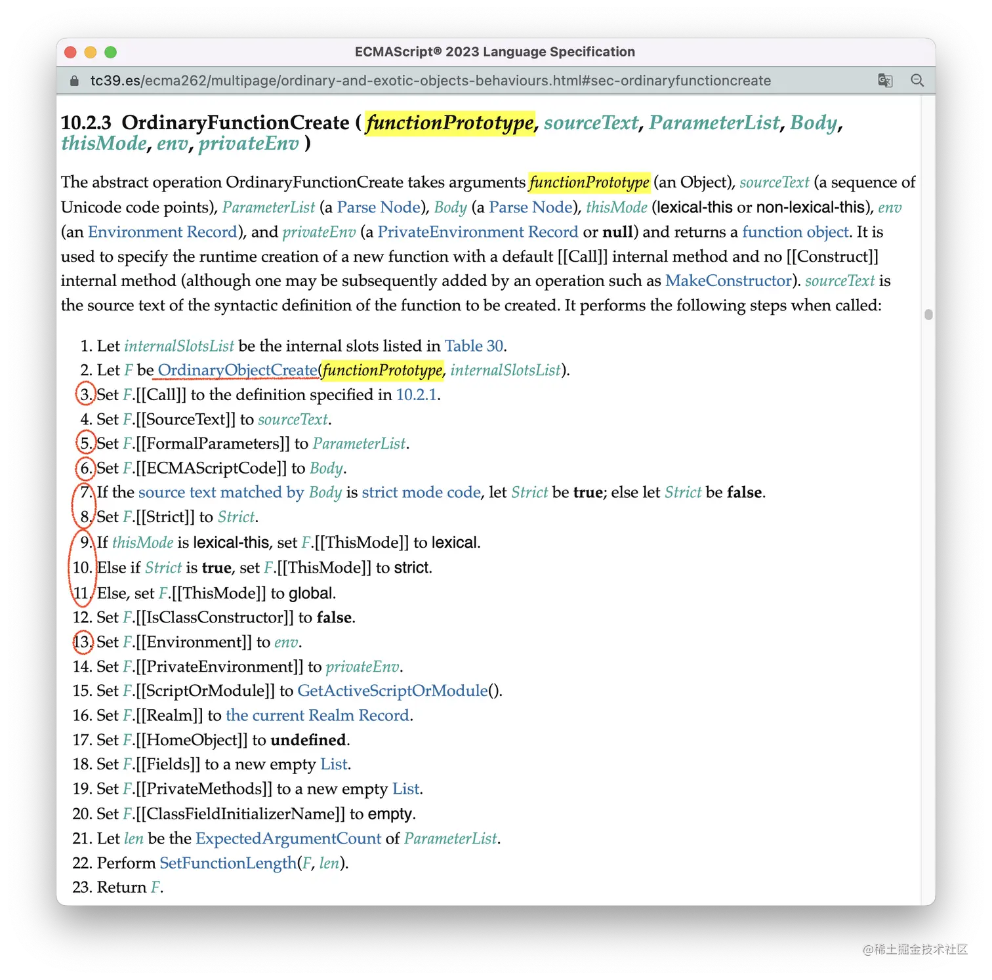Viewport: 992px width, 980px height.
Task: Click the 'function object' link
Action: (x=795, y=232)
